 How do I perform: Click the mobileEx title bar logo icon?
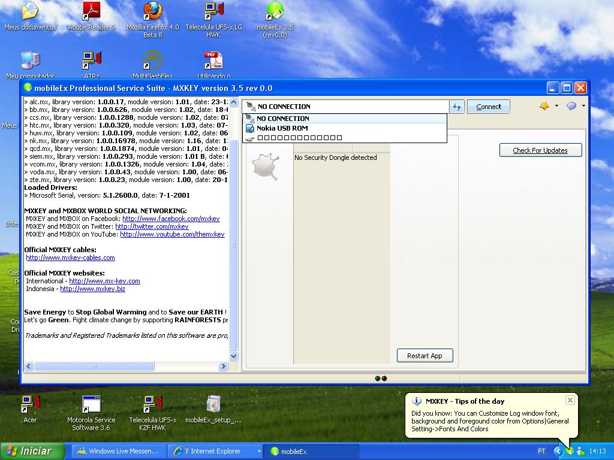click(28, 88)
